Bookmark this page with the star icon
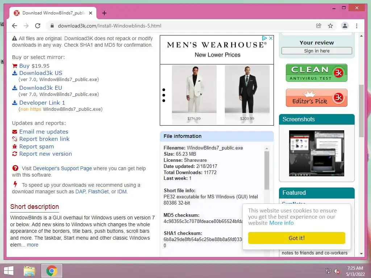371x278 pixels. pyautogui.click(x=330, y=26)
